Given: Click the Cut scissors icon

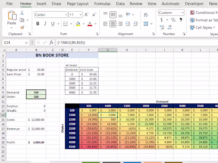Looking at the screenshot, I should tap(22, 13).
